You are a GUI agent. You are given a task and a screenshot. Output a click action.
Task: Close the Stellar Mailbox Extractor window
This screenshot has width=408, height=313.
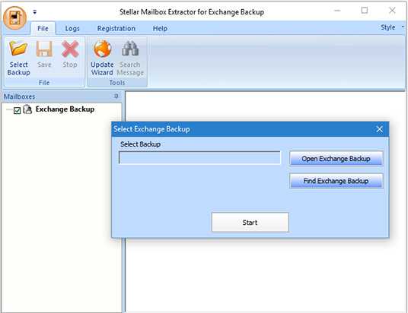point(392,11)
